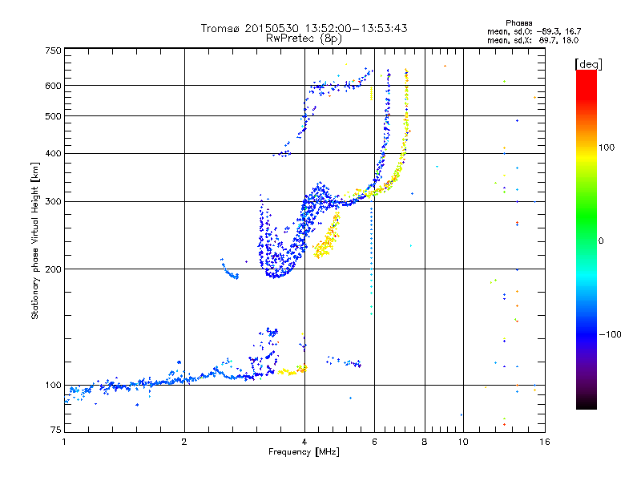Click the plot title 'Tromsø 20150530 13:52:00-13:53:43'
Viewport: 641px width, 481px height.
[x=304, y=28]
